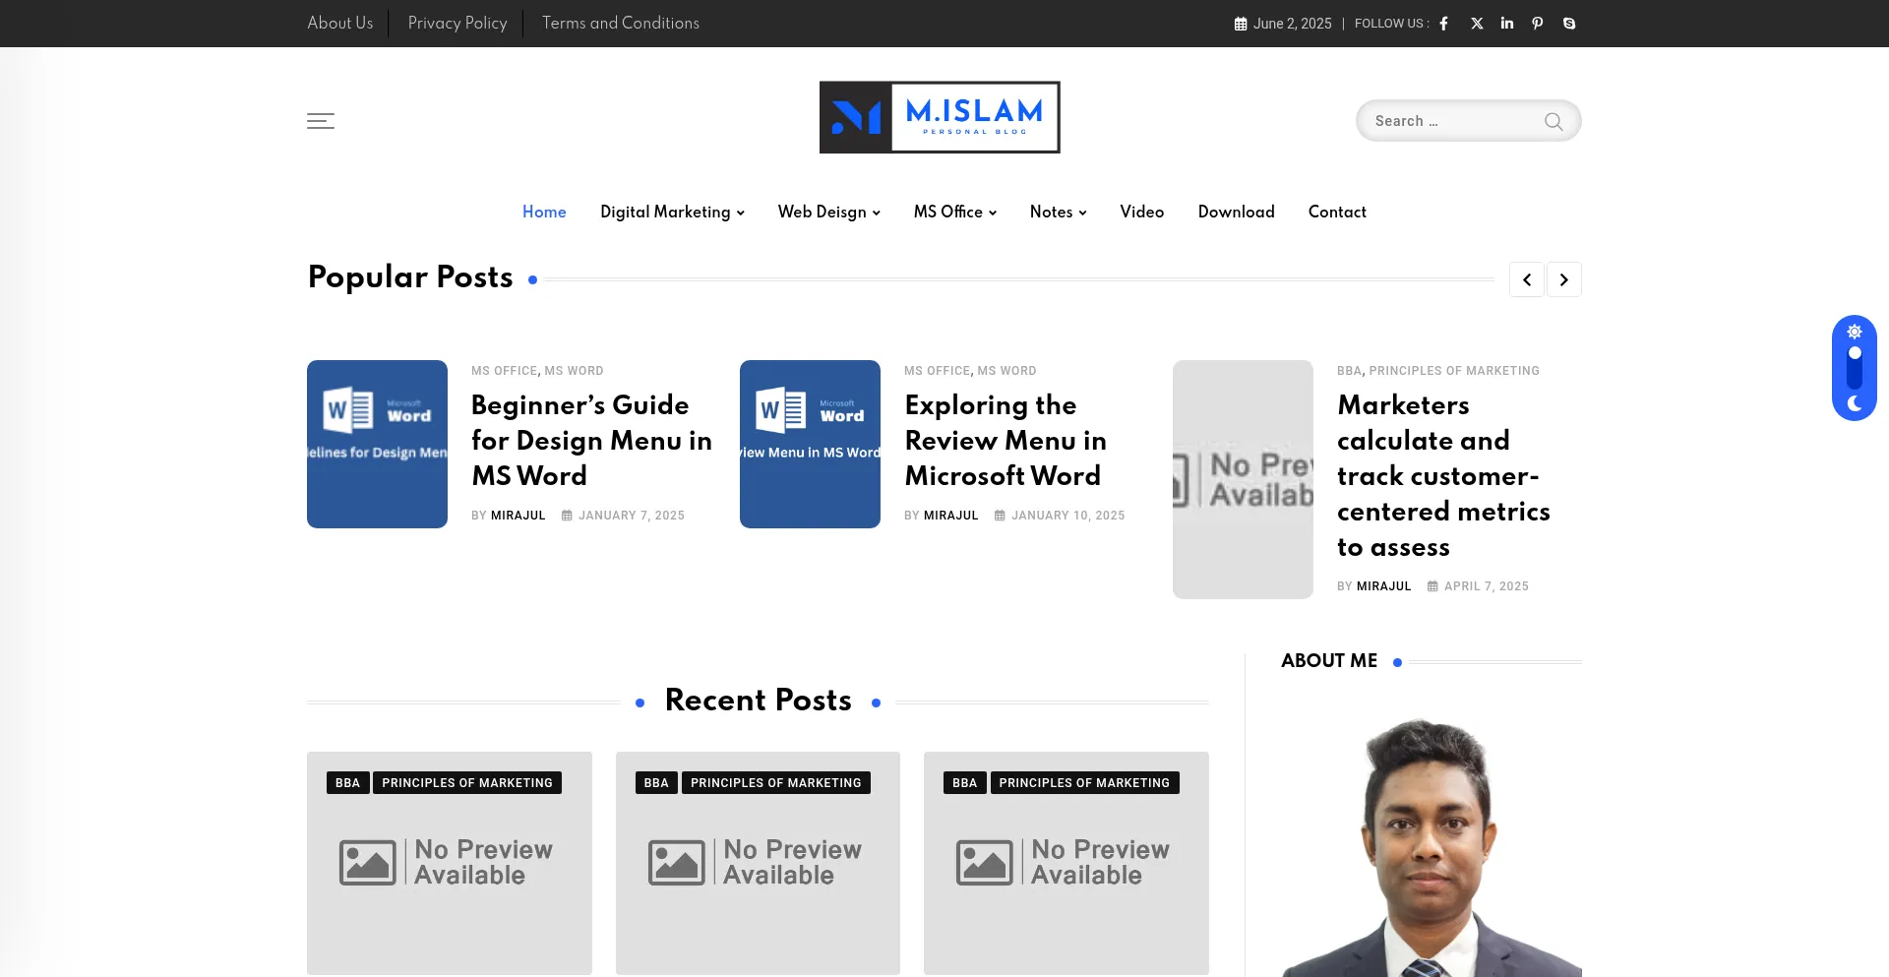Go to the Download menu item
Image resolution: width=1889 pixels, height=977 pixels.
tap(1236, 213)
